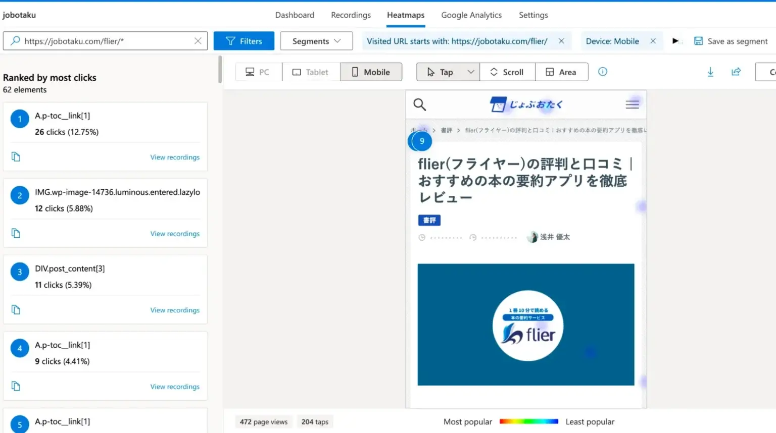Click the 書評 category tag

[x=429, y=220]
